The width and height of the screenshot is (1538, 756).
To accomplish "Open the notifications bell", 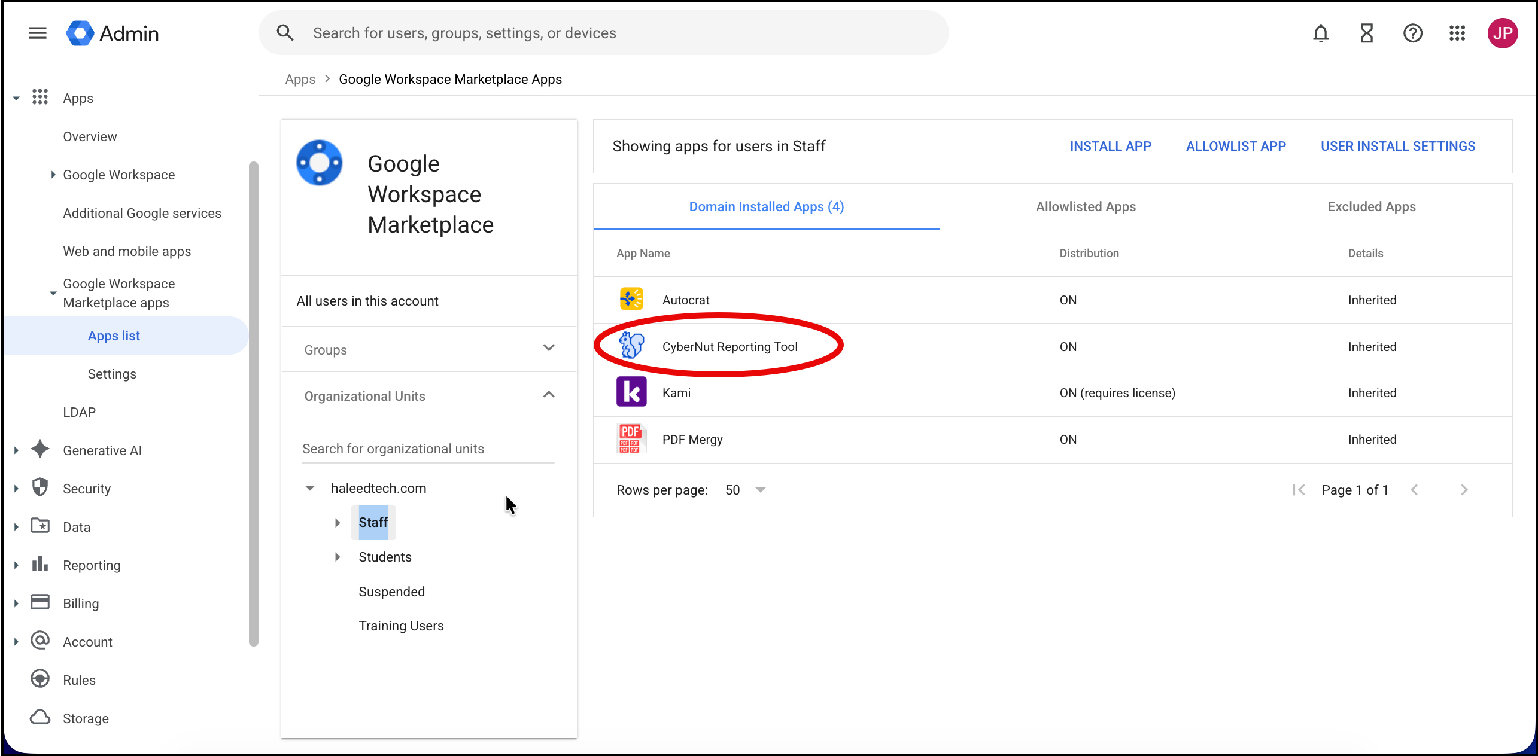I will (x=1320, y=33).
